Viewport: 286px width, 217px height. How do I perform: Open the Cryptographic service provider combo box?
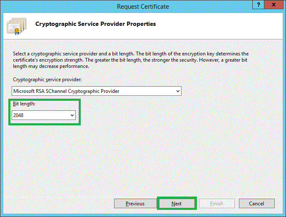point(96,91)
